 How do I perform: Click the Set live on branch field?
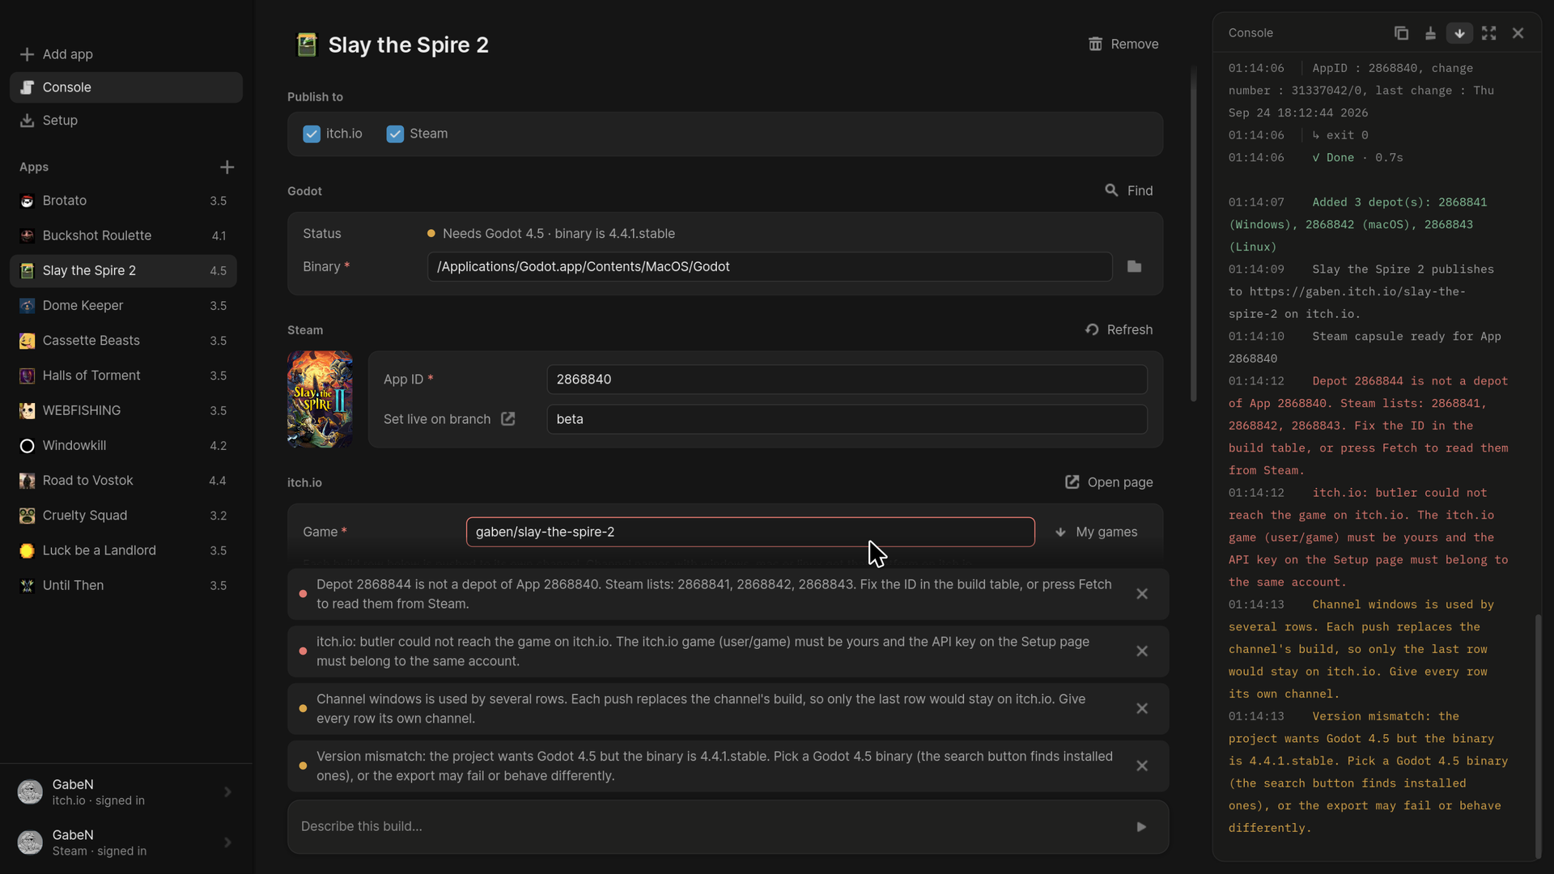847,419
